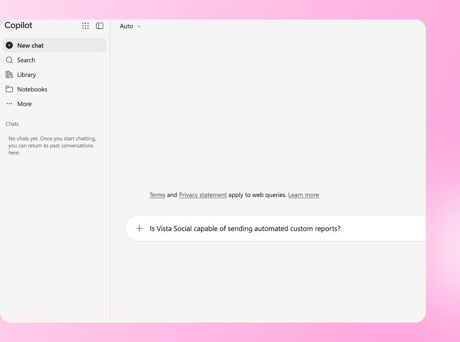The image size is (460, 342).
Task: Click the Chats section heading
Action: [12, 124]
